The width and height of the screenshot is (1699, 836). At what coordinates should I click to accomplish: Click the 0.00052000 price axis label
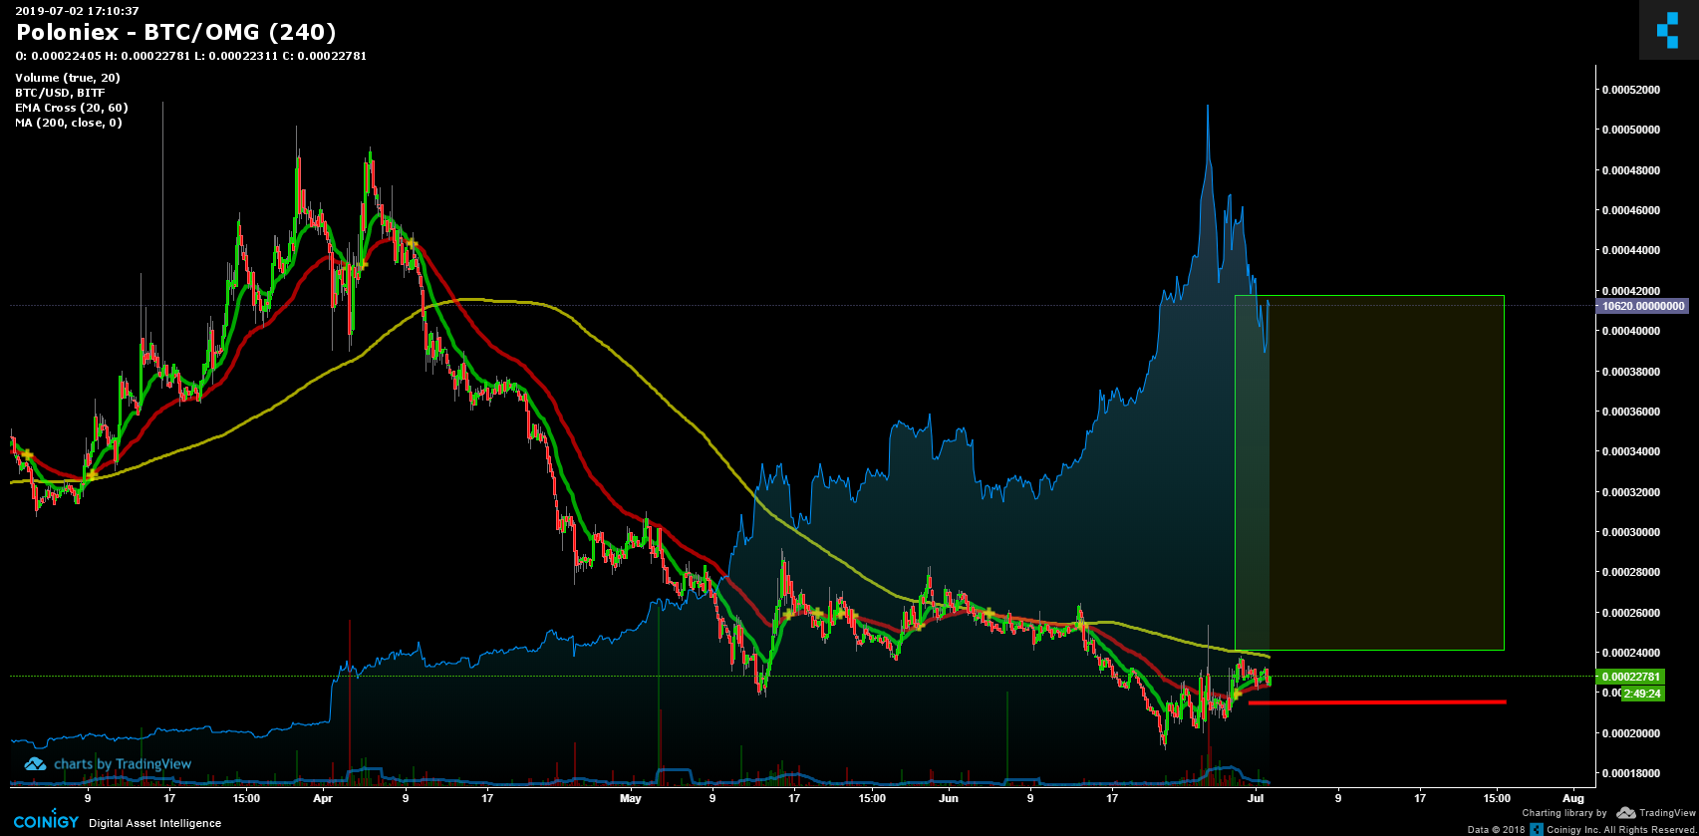click(x=1632, y=90)
